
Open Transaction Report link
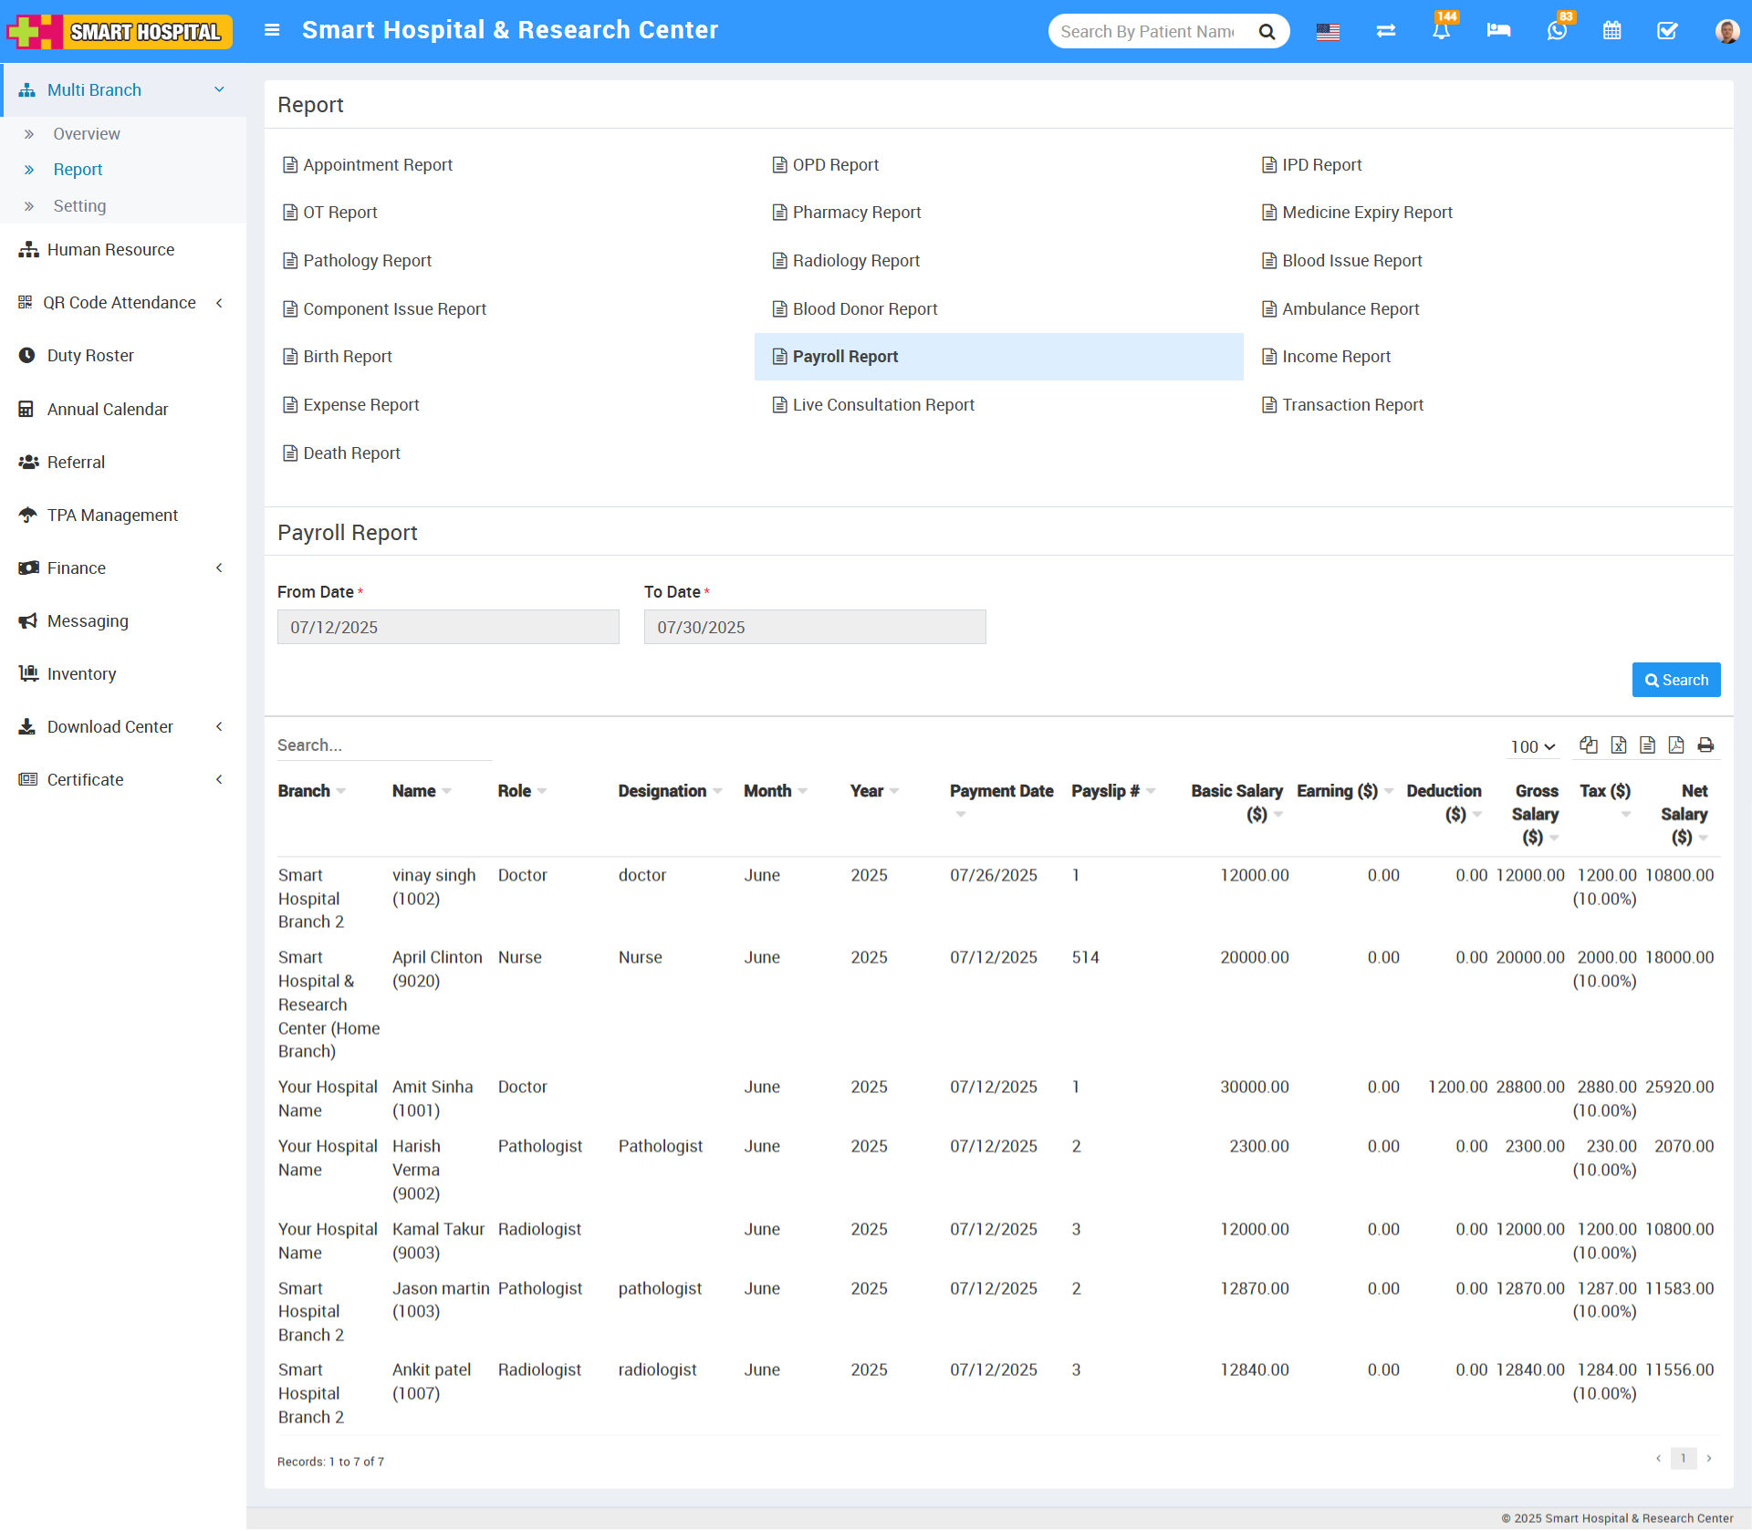tap(1343, 405)
